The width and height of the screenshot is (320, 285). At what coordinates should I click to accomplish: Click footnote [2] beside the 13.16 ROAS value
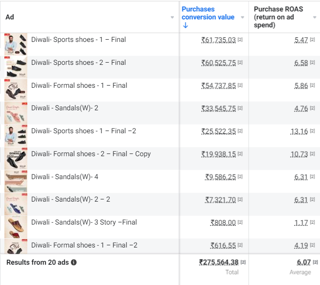[x=313, y=131]
